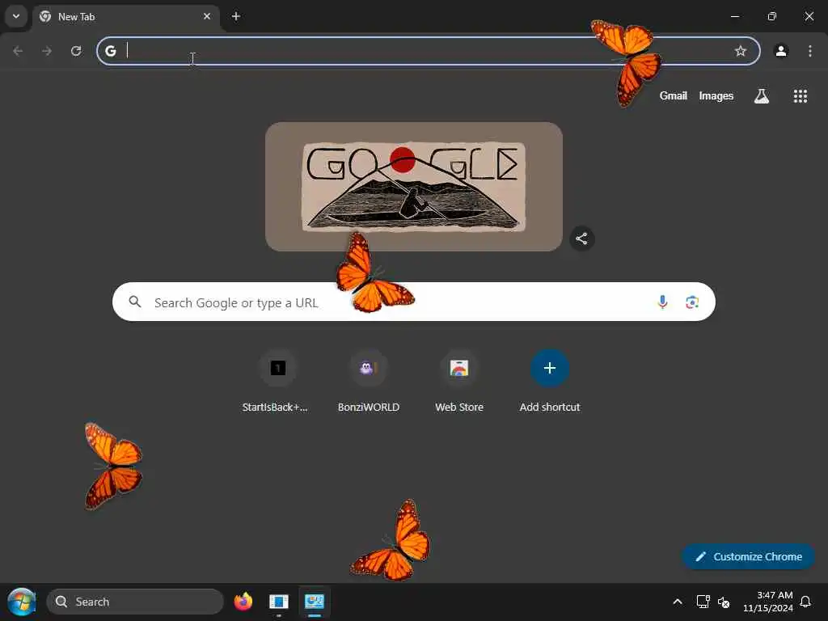Click the Google G icon in address bar
Screen dimensions: 828x621
point(110,51)
